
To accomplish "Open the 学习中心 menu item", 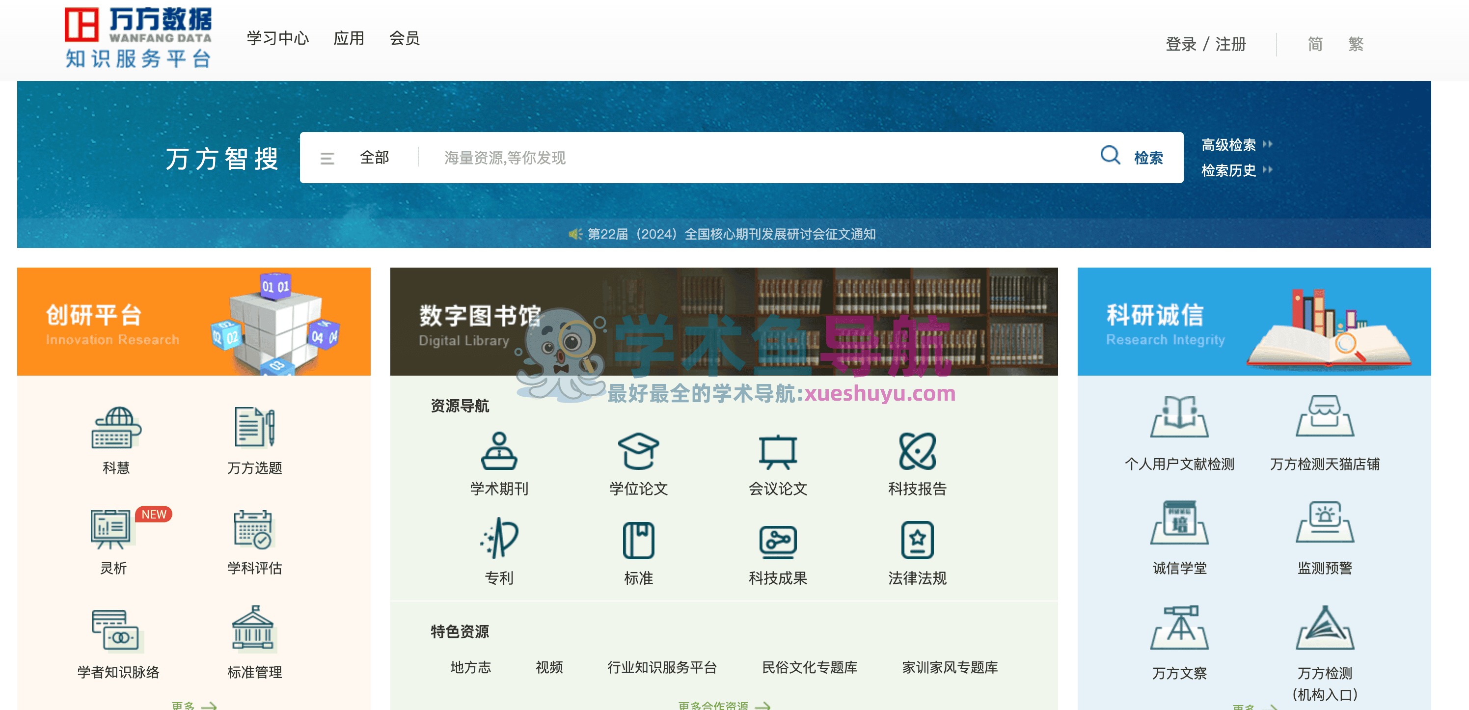I will click(277, 38).
